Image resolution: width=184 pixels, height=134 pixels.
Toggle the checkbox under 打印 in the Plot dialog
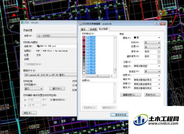[74, 85]
